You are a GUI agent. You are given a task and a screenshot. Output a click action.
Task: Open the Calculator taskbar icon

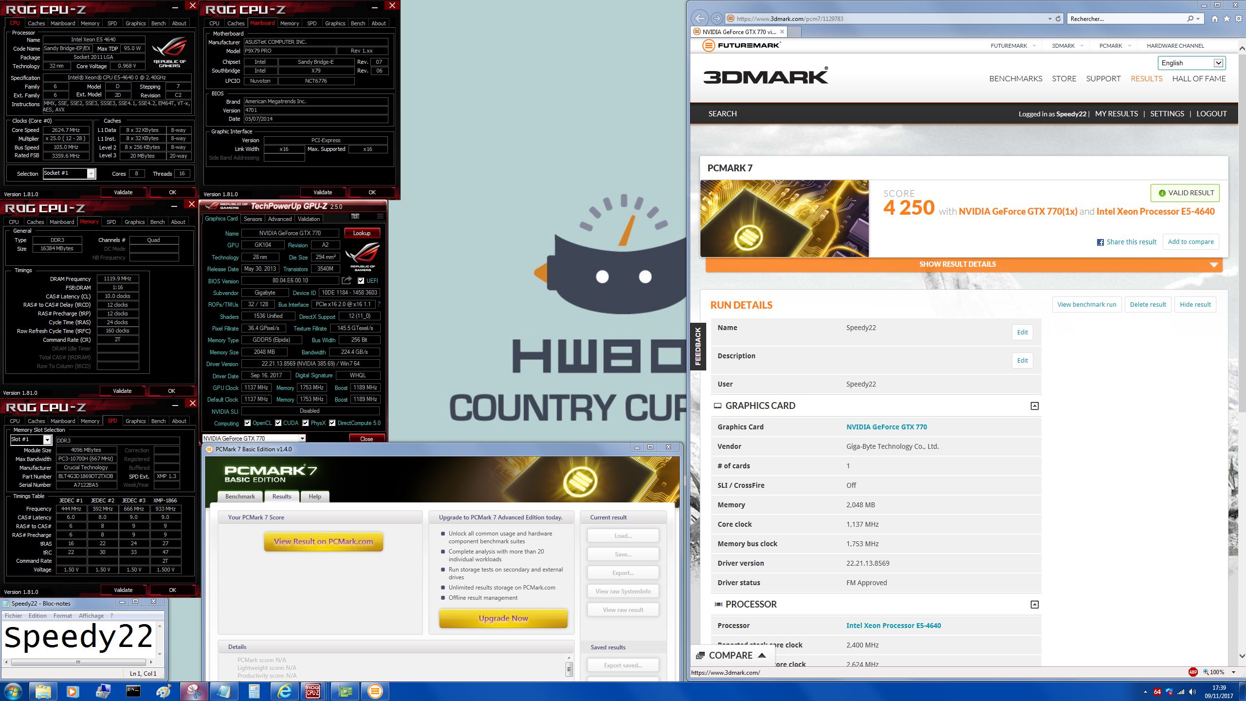pos(254,691)
